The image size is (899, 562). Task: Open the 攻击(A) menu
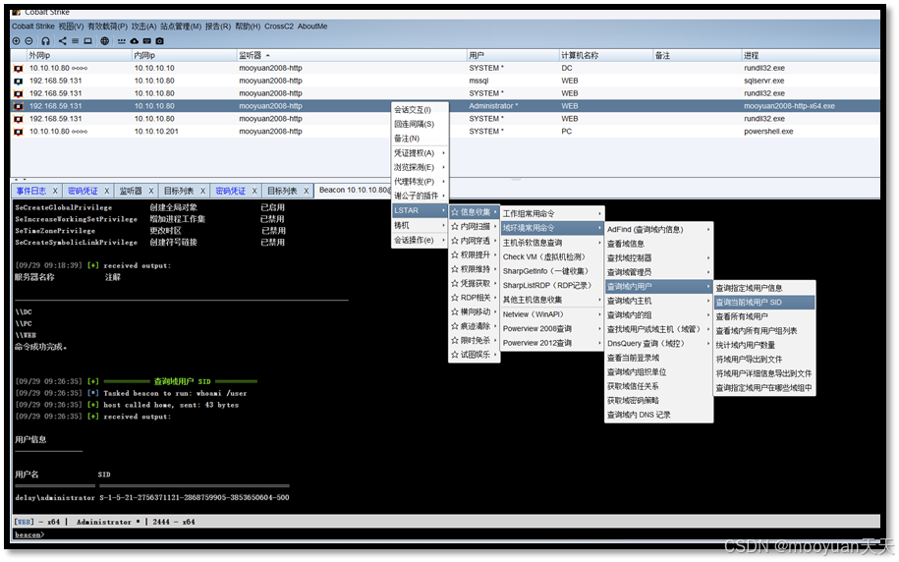pyautogui.click(x=143, y=27)
